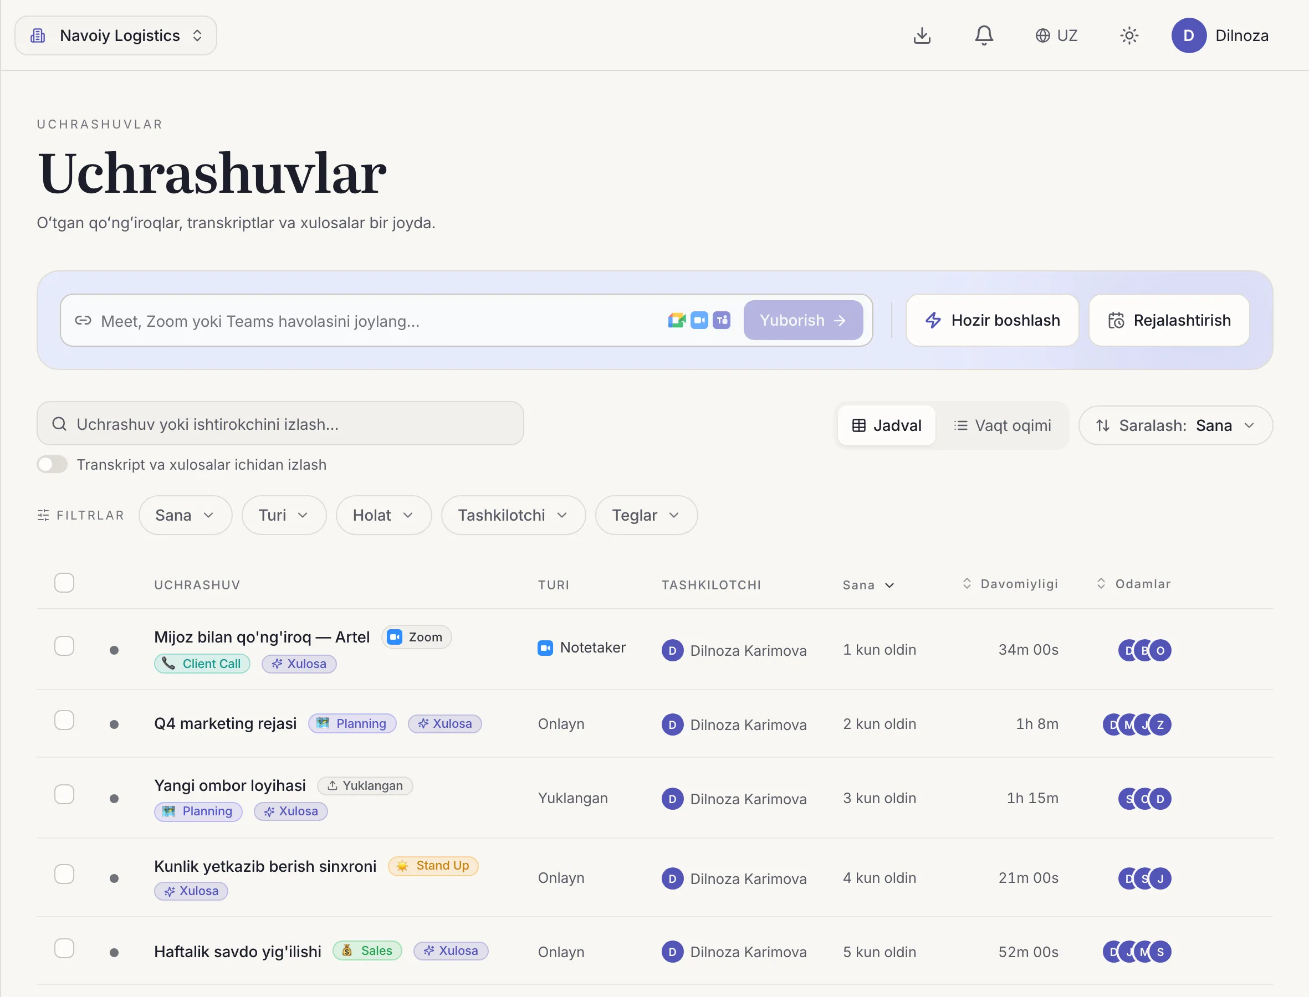The image size is (1309, 997).
Task: Click Rejalashtirish button
Action: pyautogui.click(x=1169, y=321)
